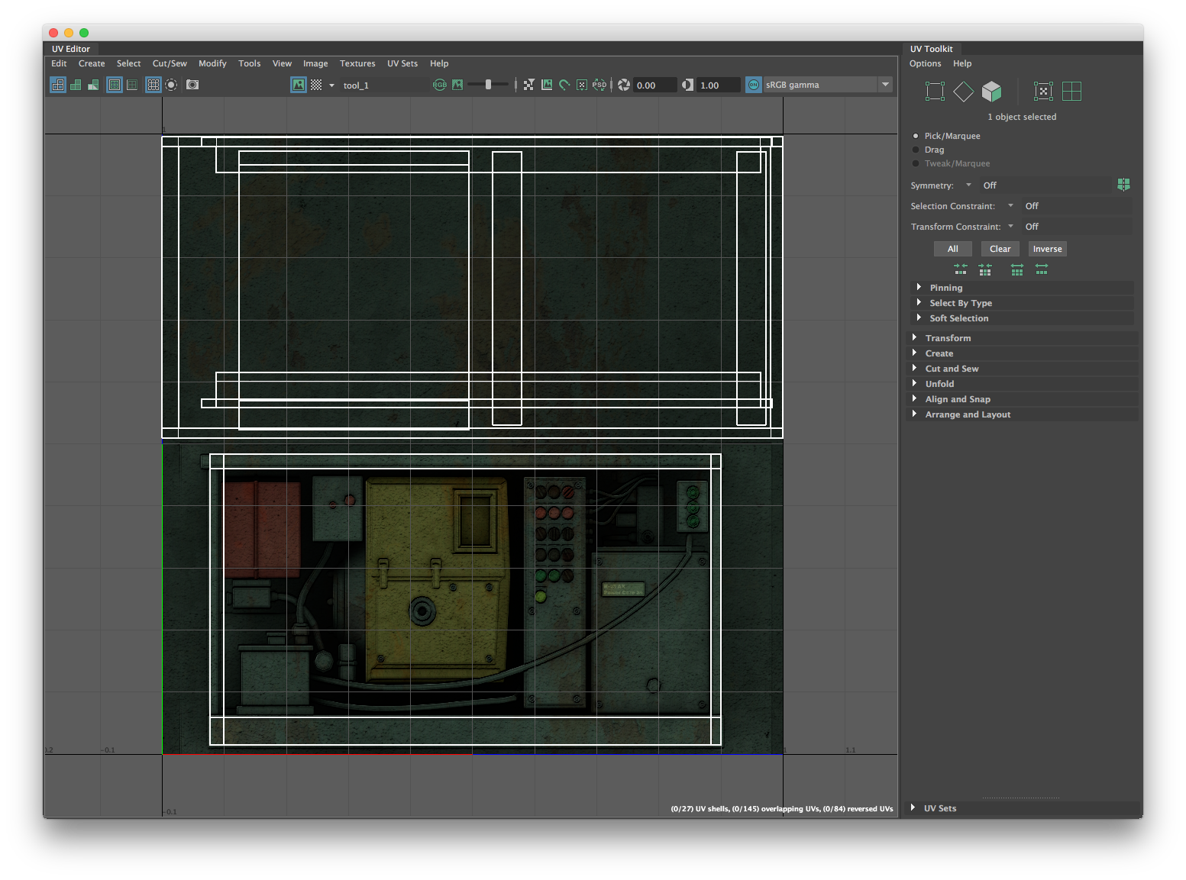Open the Edit menu

[x=59, y=63]
